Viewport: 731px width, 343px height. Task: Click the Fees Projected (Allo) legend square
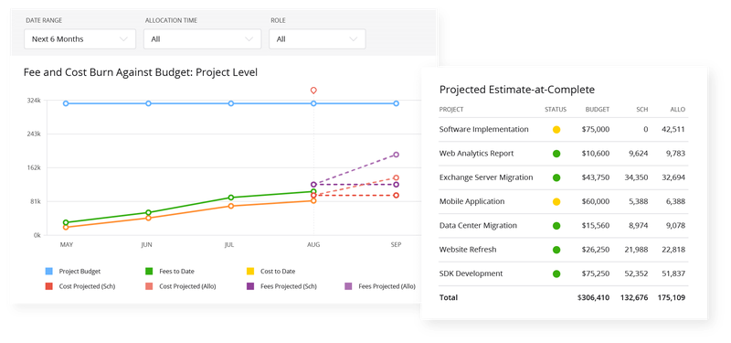pos(348,286)
